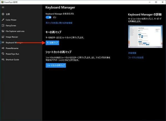Select Keyboard Manager in the sidebar
166x121 pixels.
[x=14, y=43]
